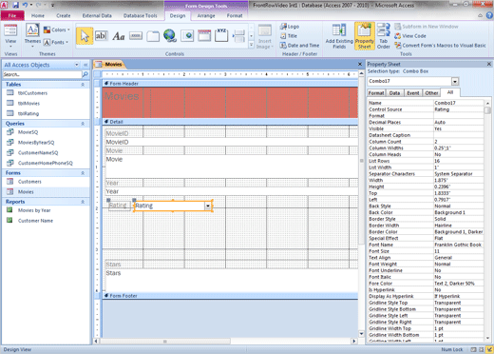Switch to the Create ribbon tab
Viewport: 494px width, 354px height.
click(64, 15)
